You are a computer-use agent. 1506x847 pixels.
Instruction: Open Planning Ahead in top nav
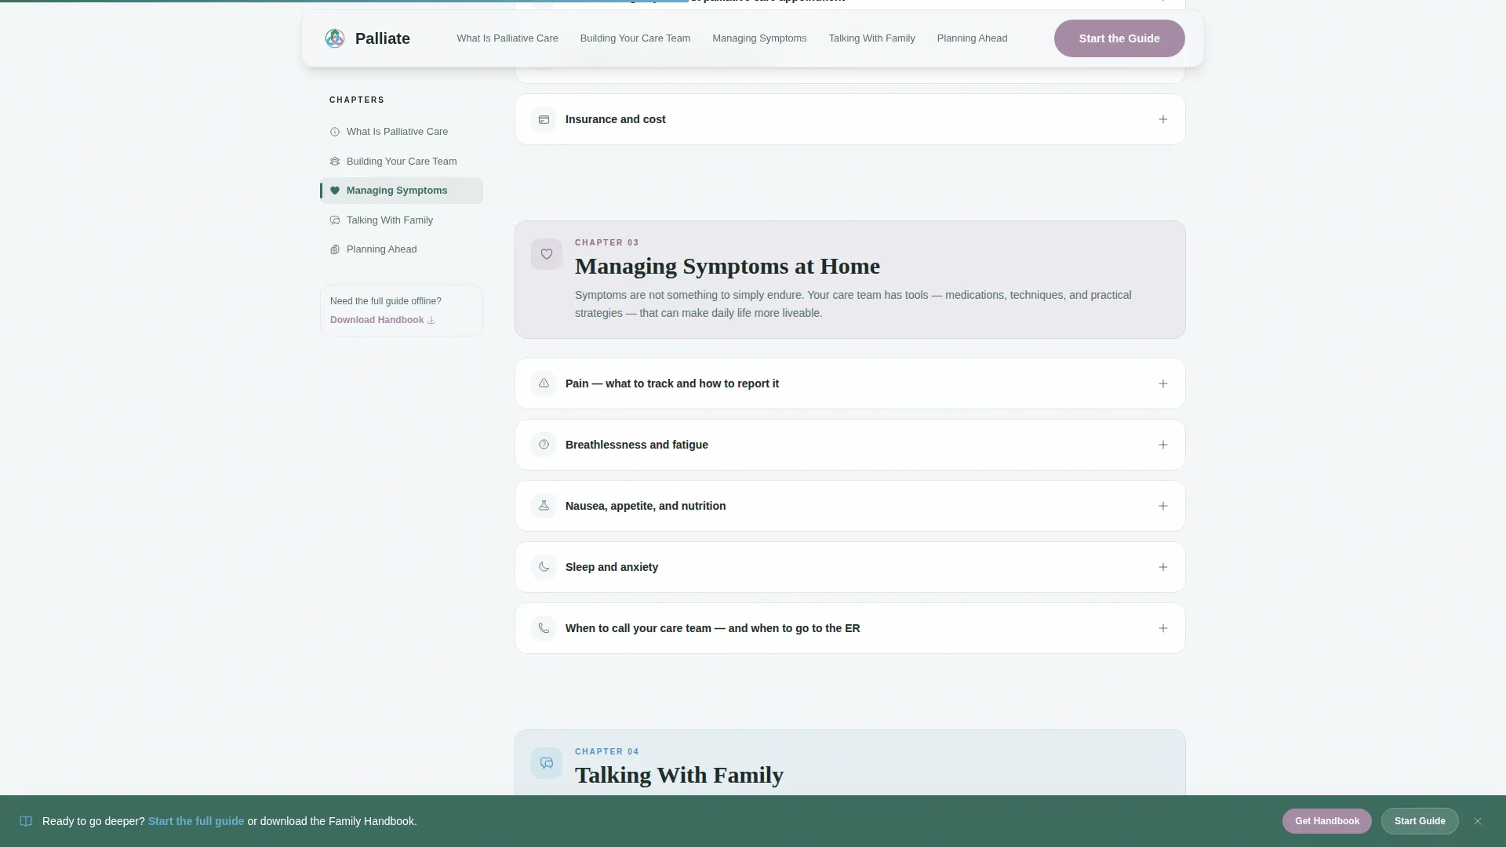click(972, 38)
